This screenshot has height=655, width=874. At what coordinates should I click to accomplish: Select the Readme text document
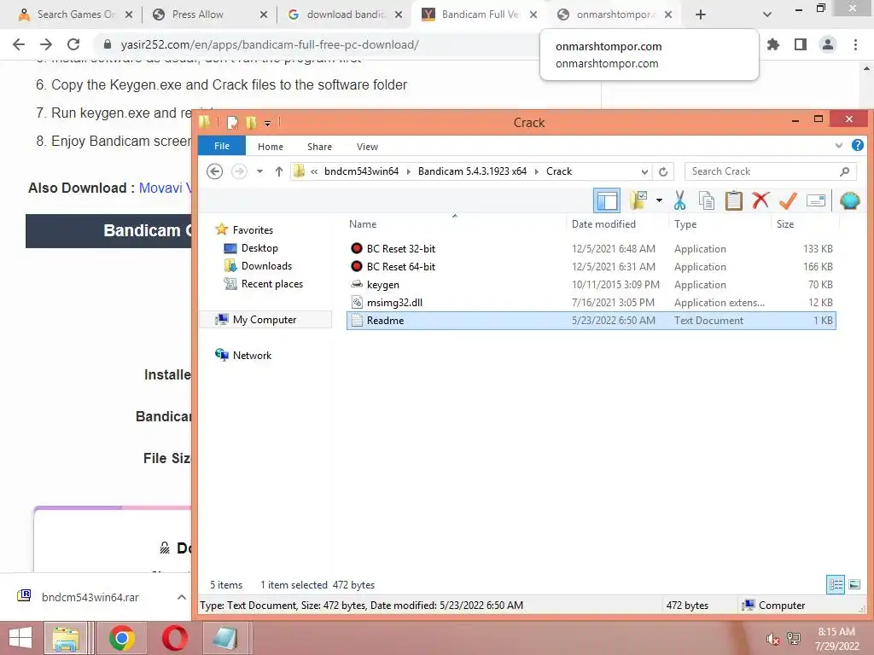tap(591, 321)
